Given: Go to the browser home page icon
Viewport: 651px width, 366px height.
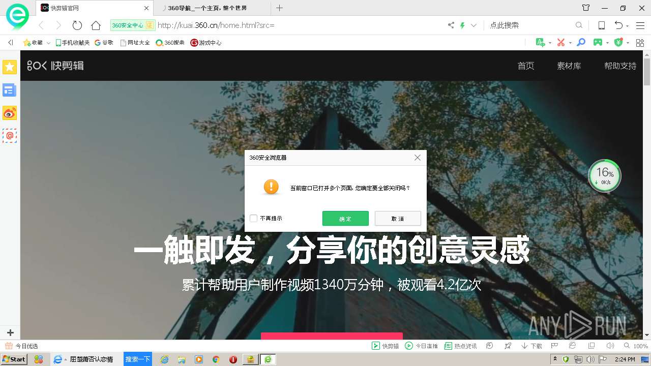Looking at the screenshot, I should 96,25.
